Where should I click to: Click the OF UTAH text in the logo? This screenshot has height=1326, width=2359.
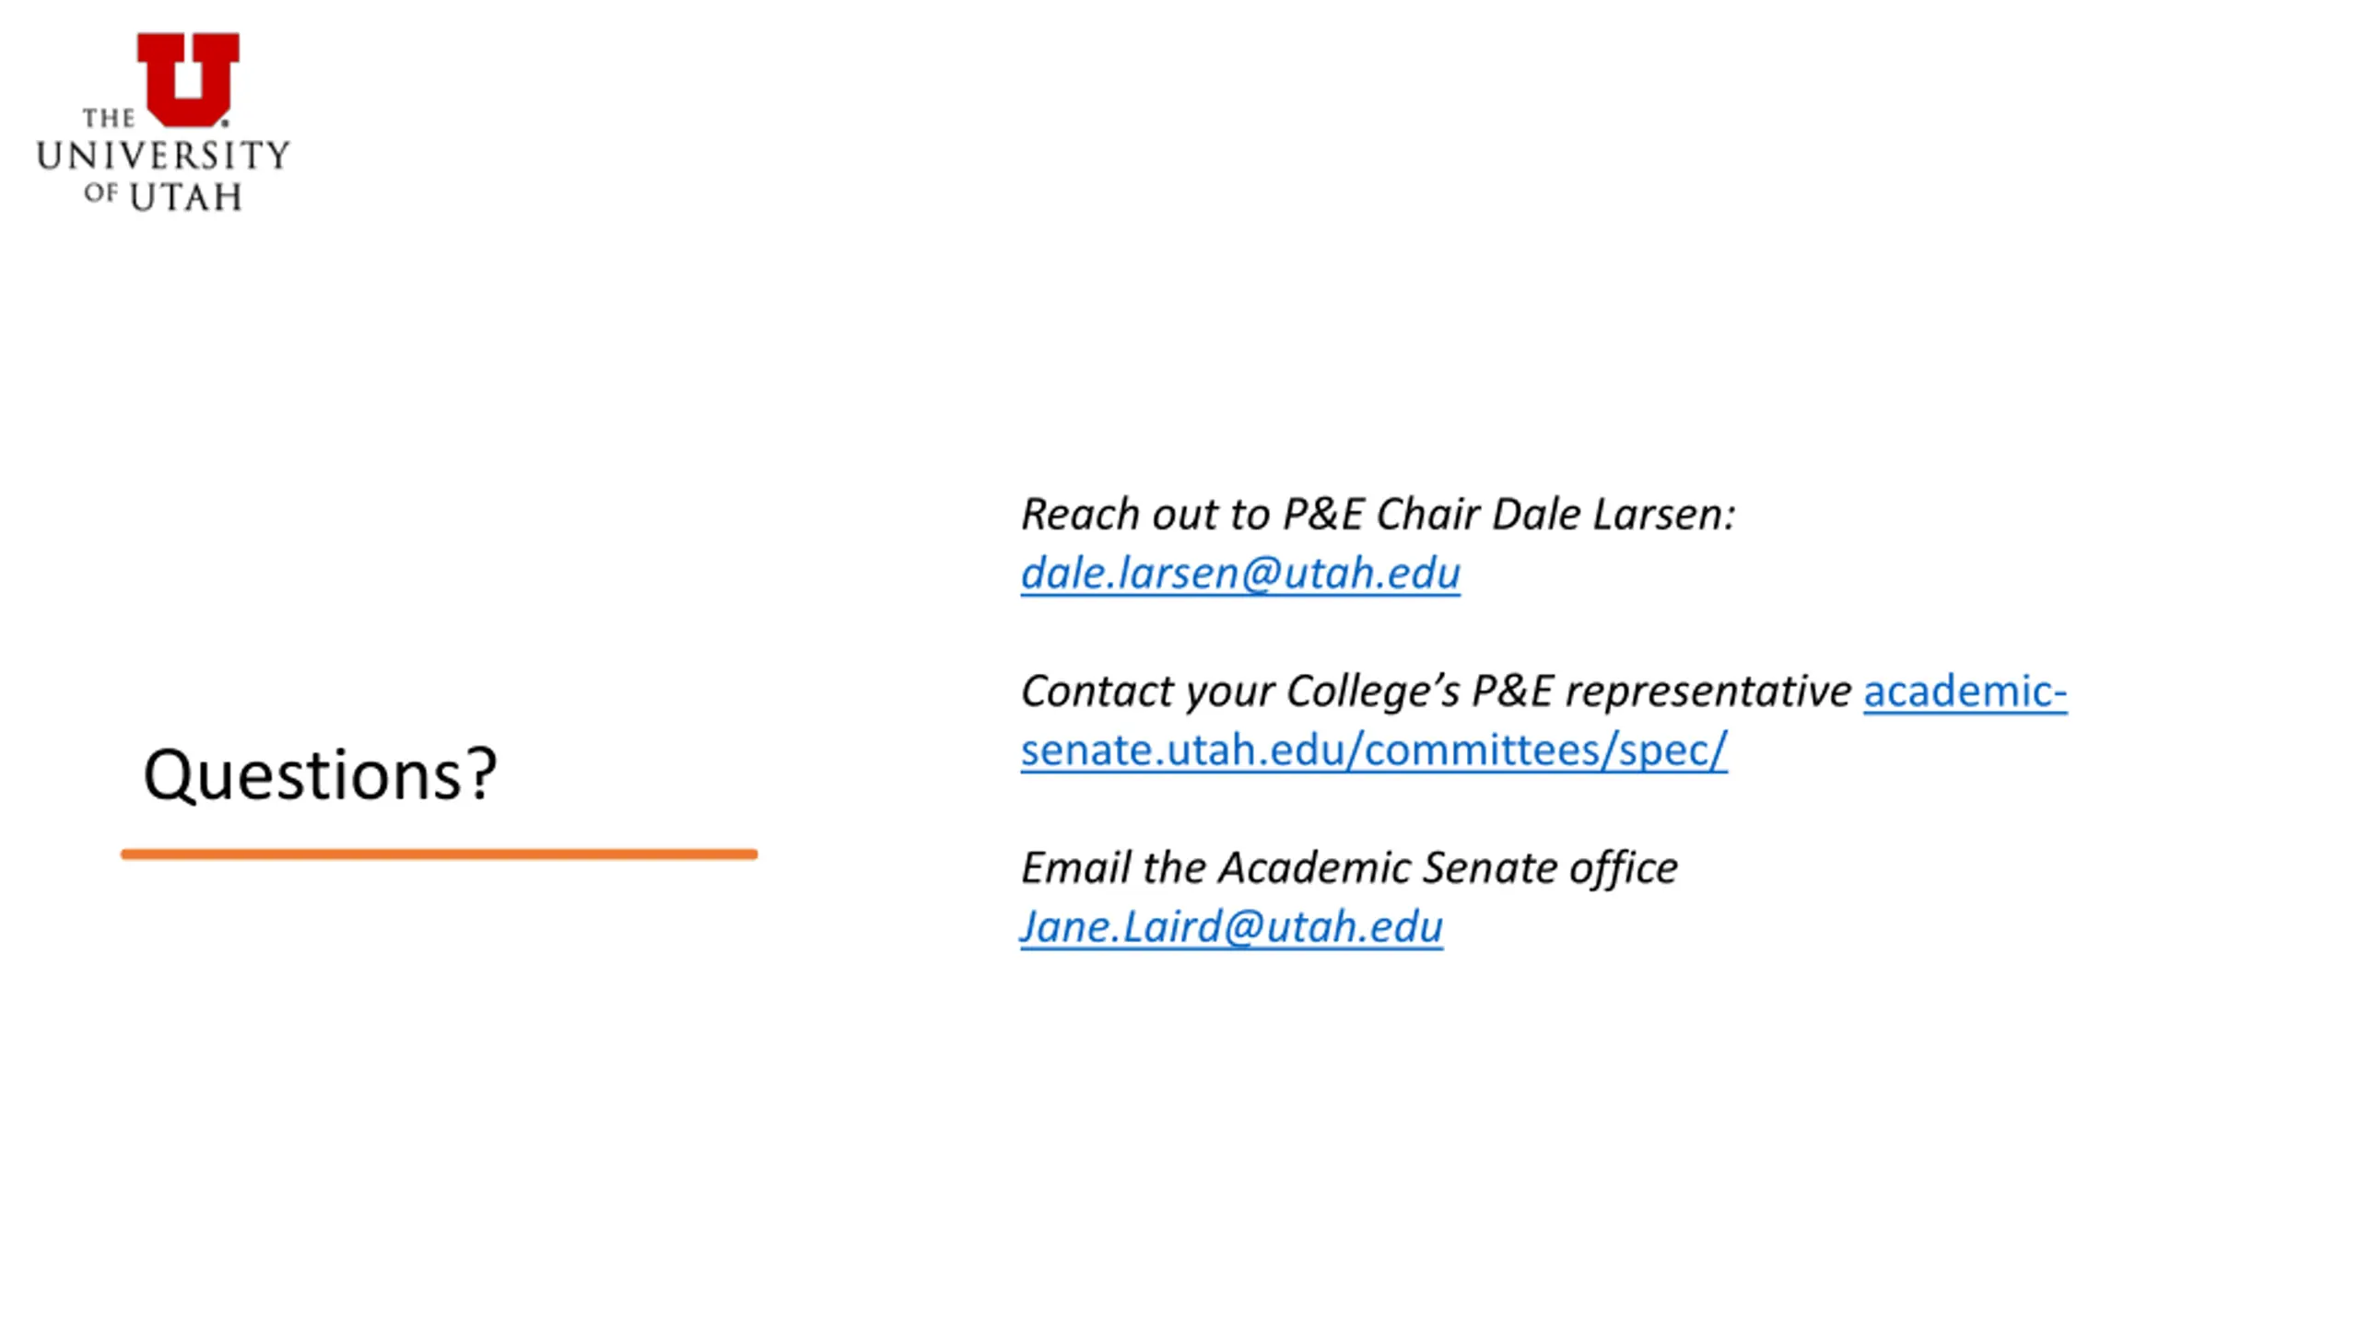tap(163, 196)
